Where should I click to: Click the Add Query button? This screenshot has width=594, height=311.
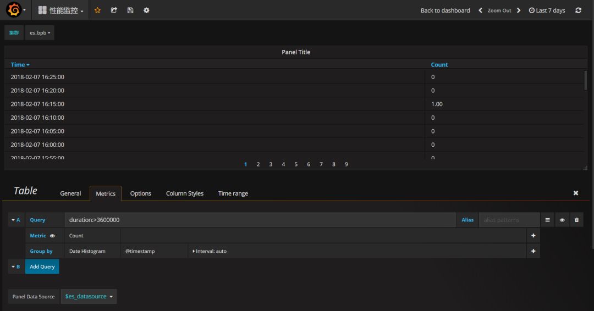pos(42,266)
